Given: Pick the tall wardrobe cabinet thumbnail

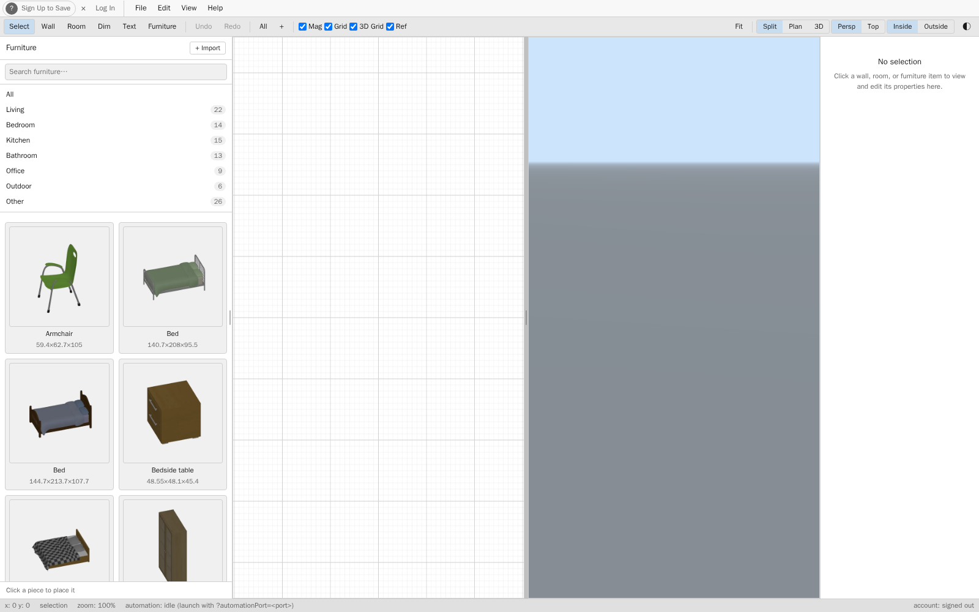Looking at the screenshot, I should pyautogui.click(x=173, y=541).
